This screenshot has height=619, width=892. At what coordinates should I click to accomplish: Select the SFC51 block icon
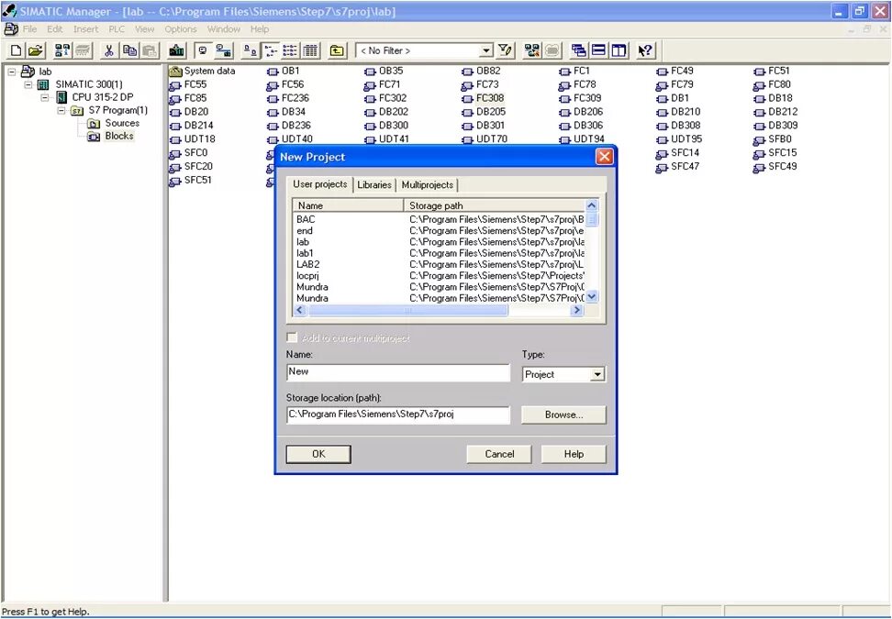point(175,181)
